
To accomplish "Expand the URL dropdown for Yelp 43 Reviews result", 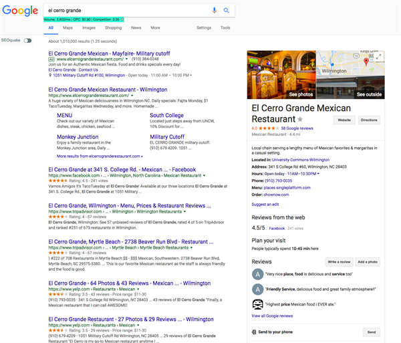I will 138,289.
